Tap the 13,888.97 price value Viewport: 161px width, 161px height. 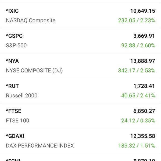143,61
